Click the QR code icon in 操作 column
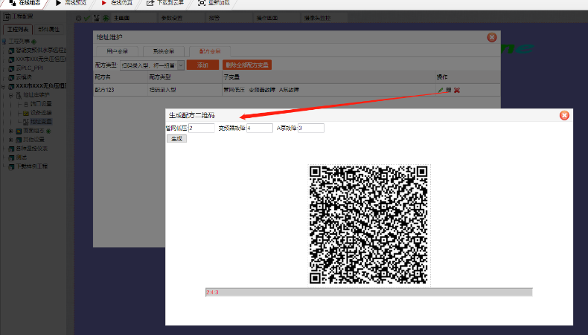Screen dimensions: 588x335 click(449, 90)
